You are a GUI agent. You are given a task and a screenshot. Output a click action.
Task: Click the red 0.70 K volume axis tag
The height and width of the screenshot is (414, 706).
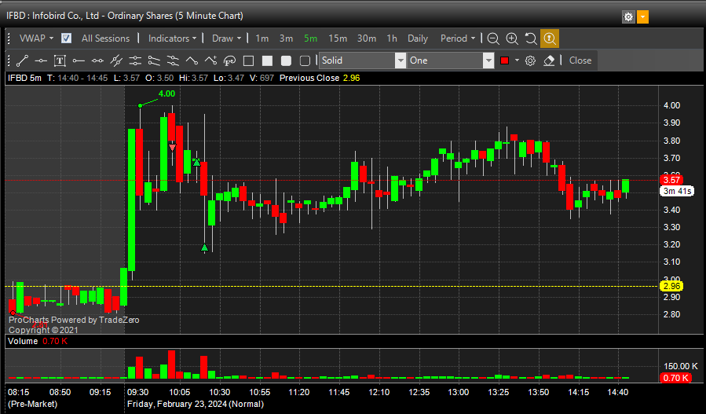pyautogui.click(x=676, y=378)
